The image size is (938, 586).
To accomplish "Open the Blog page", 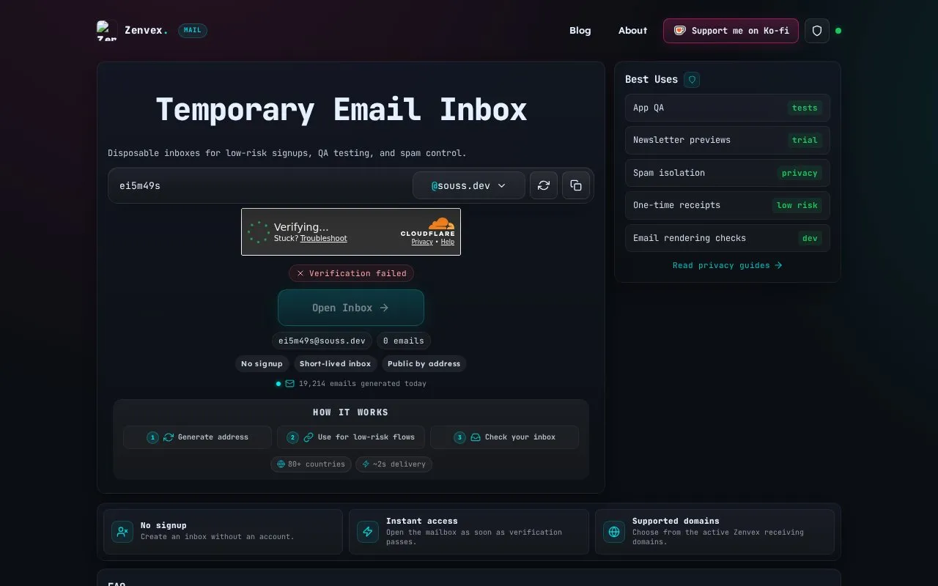I will (580, 31).
